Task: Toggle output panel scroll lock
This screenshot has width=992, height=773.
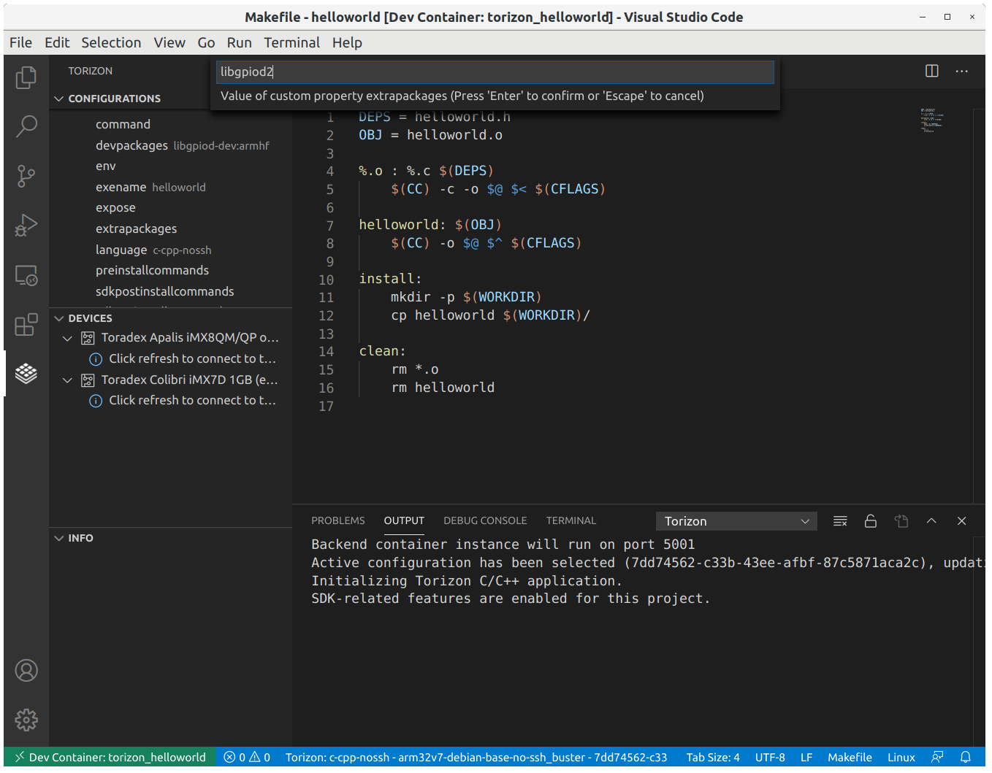Action: [x=871, y=521]
